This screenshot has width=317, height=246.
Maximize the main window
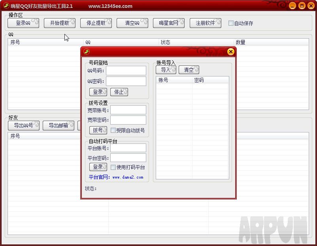tap(302, 6)
